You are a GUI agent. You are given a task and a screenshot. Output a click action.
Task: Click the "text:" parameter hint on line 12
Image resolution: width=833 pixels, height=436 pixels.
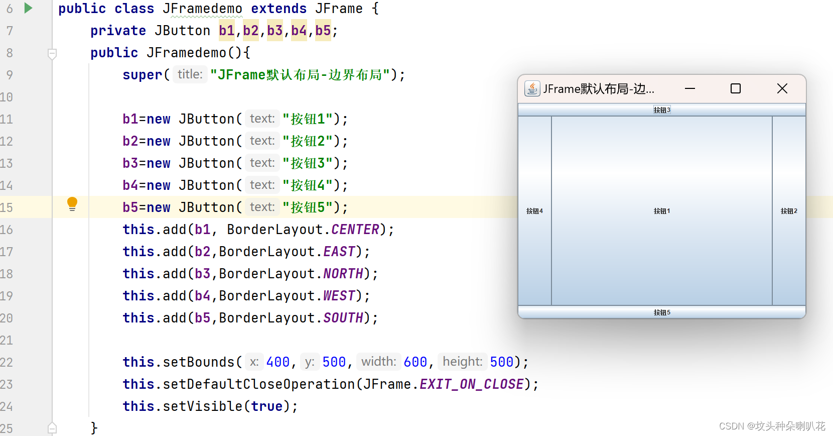(262, 141)
